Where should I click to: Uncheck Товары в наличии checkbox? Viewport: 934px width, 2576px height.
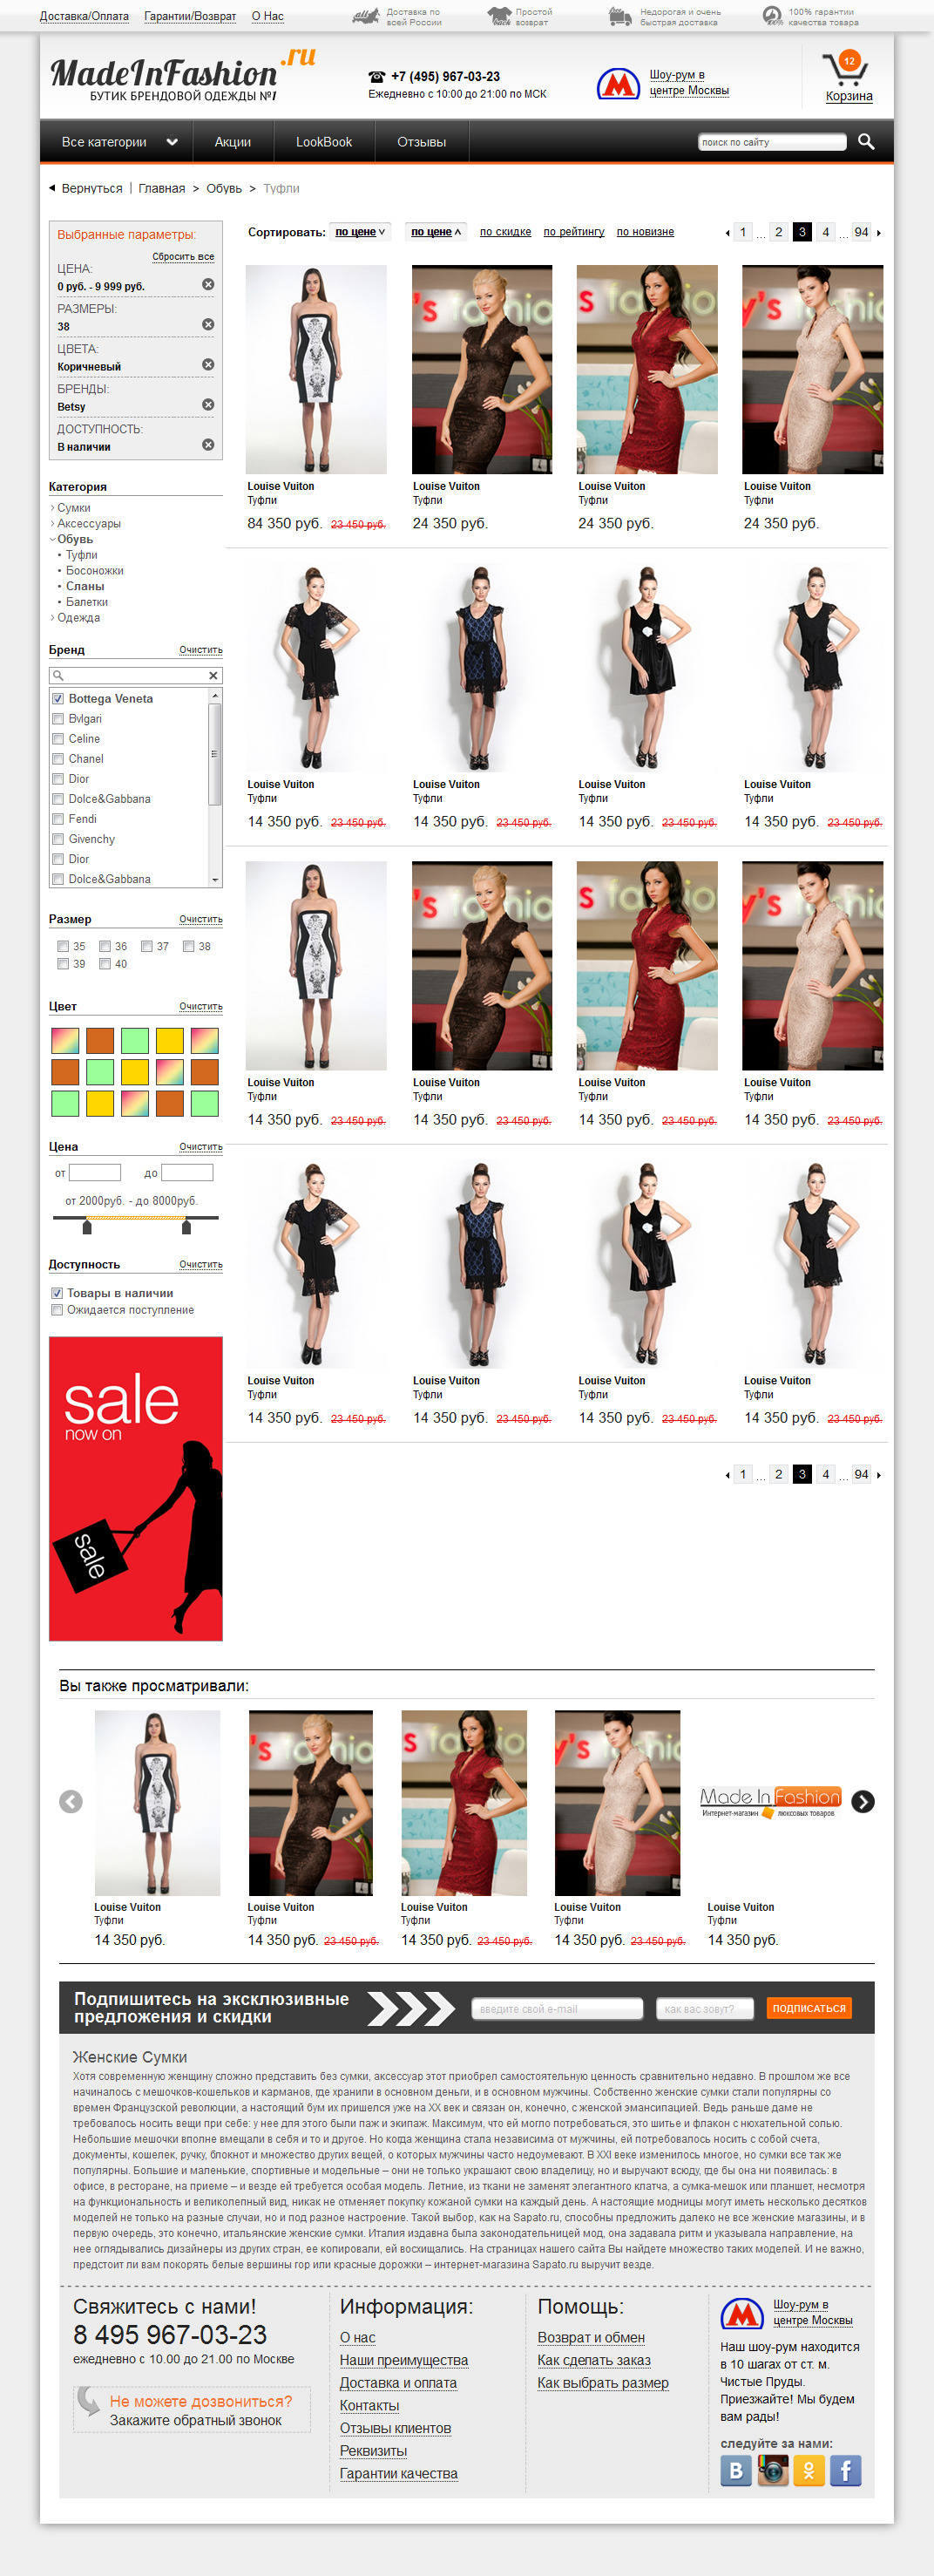[x=57, y=1293]
